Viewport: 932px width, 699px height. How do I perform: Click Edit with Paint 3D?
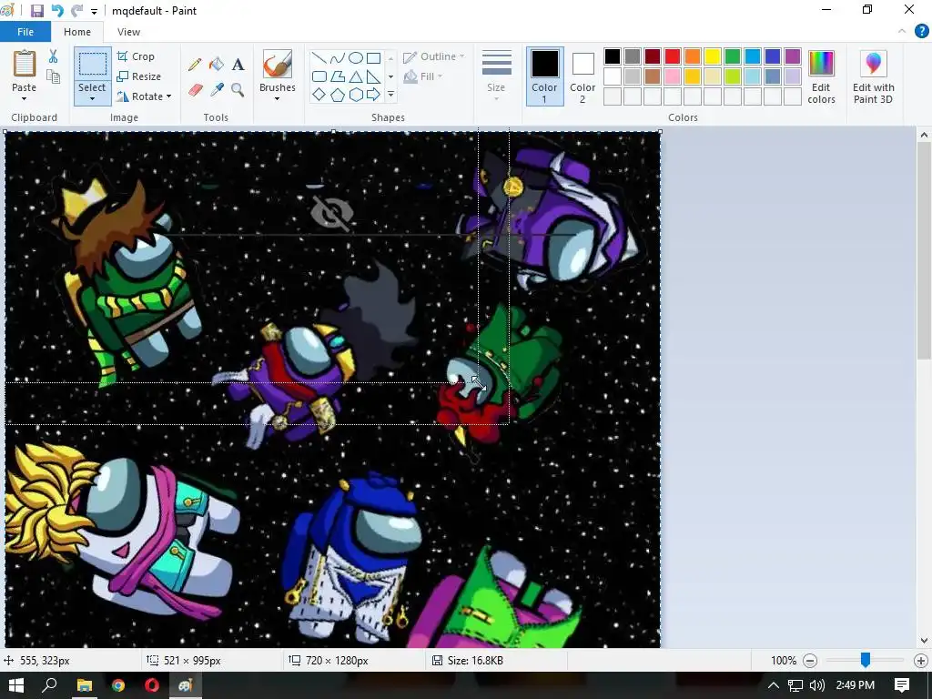click(873, 77)
